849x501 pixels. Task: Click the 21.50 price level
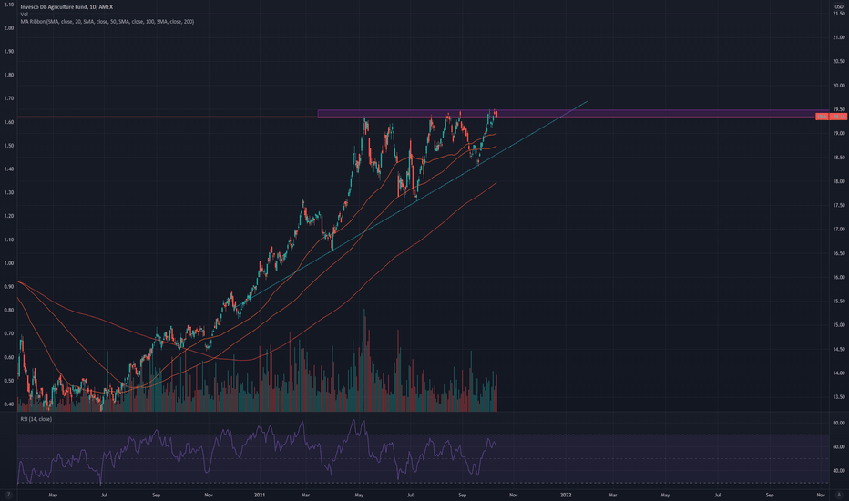click(x=839, y=14)
